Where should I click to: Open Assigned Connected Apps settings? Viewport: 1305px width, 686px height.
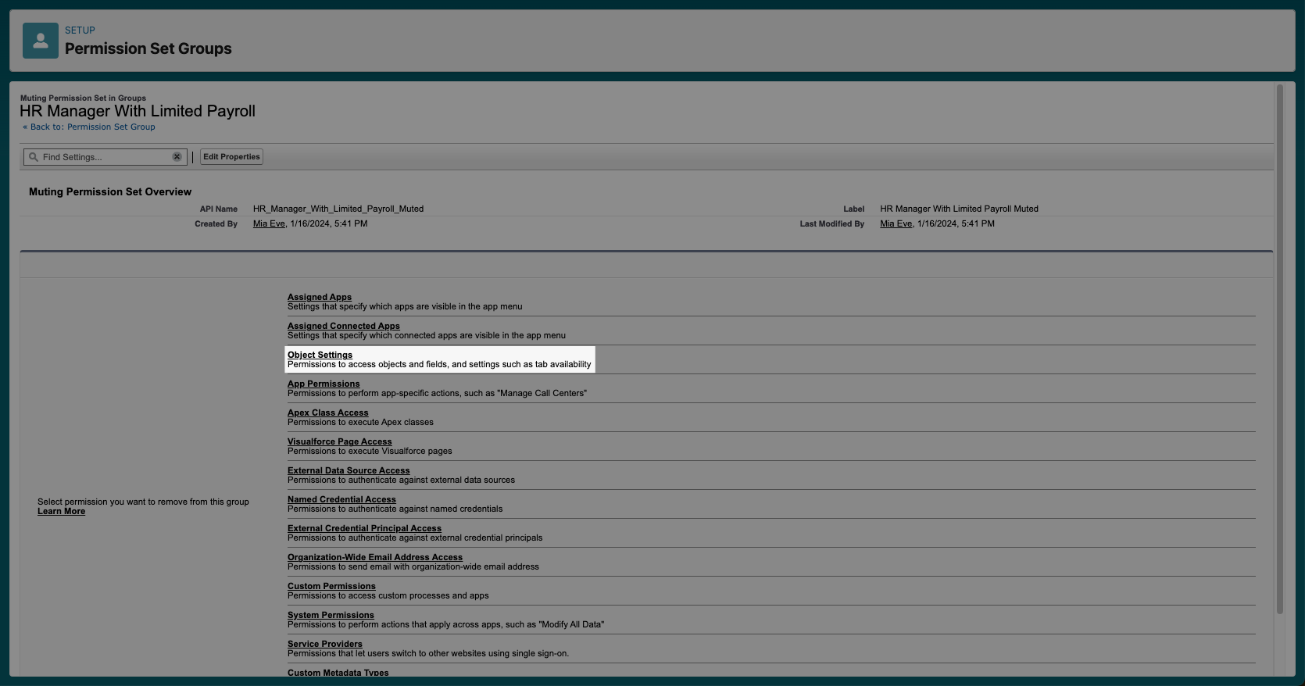[343, 326]
